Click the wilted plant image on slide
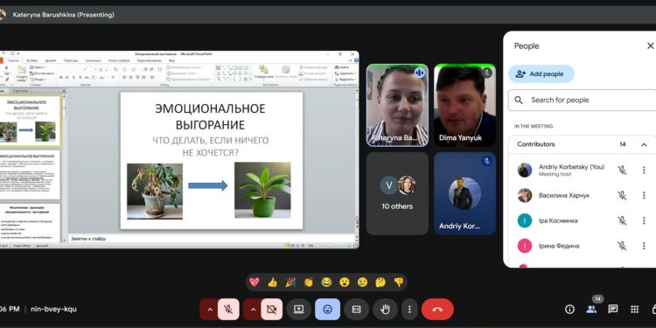The width and height of the screenshot is (656, 328). pyautogui.click(x=155, y=191)
